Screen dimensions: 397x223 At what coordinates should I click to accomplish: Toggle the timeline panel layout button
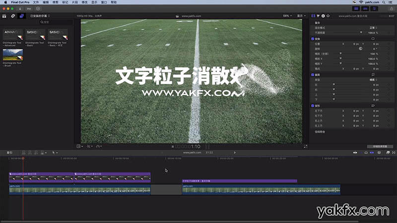tap(365, 8)
